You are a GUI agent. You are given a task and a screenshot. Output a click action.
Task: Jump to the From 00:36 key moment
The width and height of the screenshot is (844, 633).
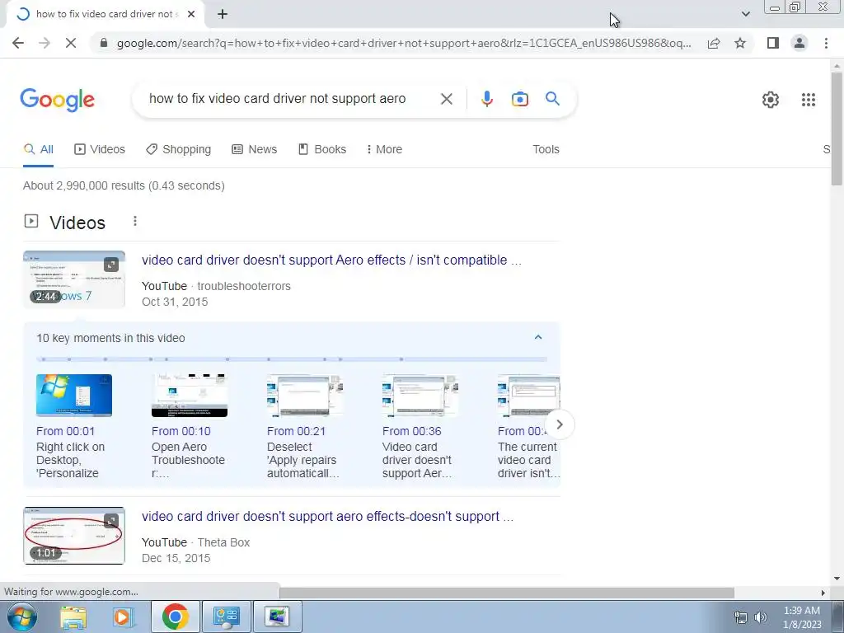tap(412, 431)
